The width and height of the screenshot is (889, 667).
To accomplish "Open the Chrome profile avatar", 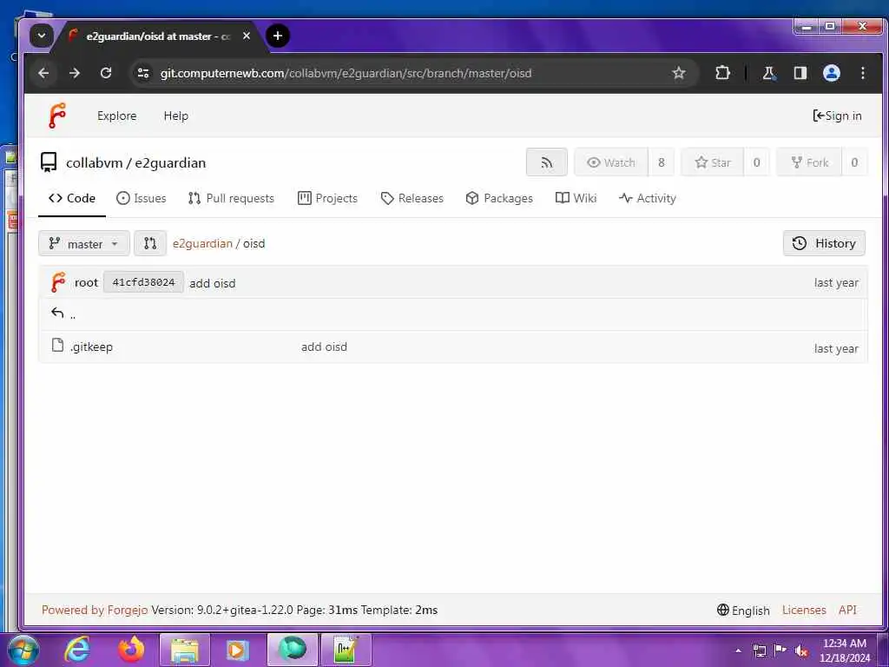I will 831,73.
